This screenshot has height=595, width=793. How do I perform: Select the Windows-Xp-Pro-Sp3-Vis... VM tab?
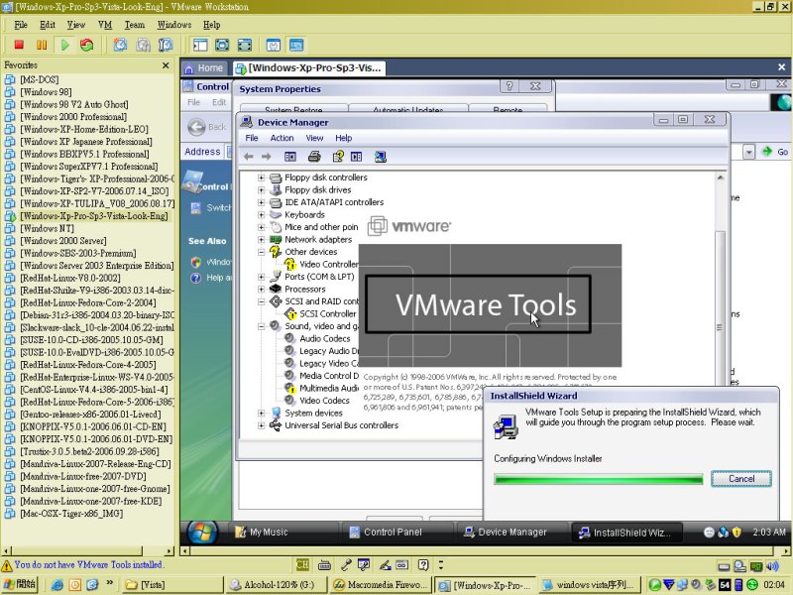[309, 67]
